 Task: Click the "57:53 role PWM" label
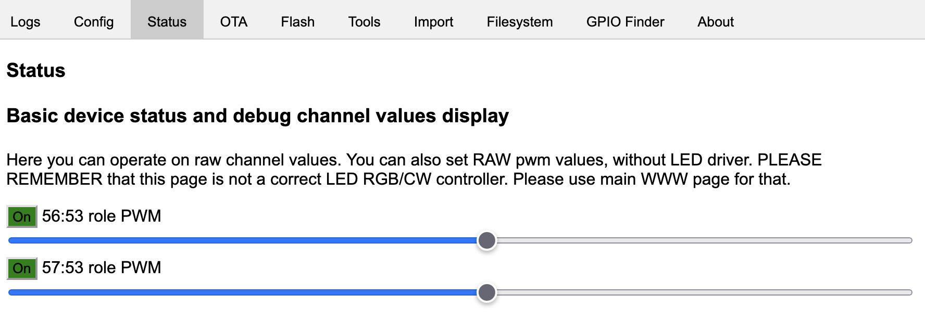coord(102,267)
